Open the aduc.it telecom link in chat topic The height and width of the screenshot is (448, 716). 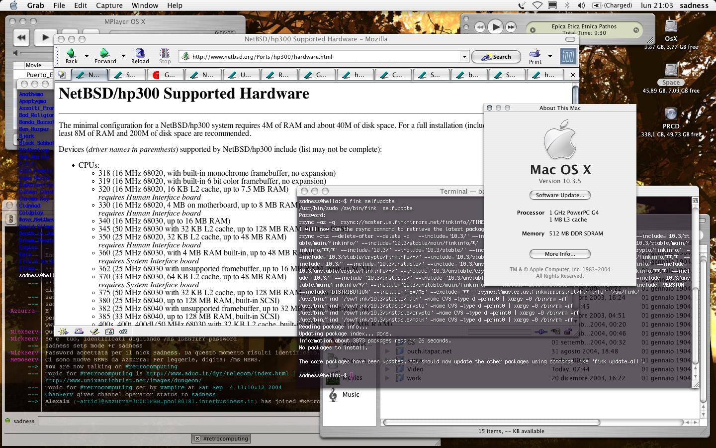coord(217,373)
